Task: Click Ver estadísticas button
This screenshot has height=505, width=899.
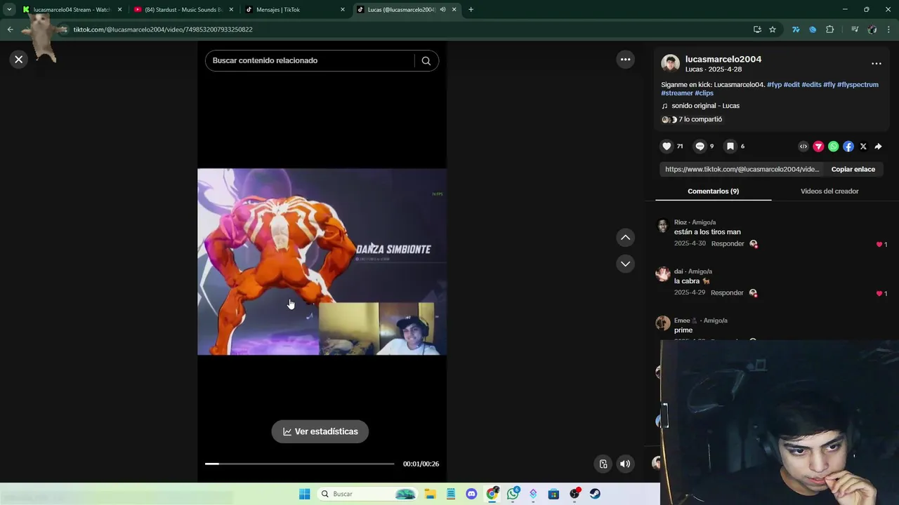Action: 320,431
